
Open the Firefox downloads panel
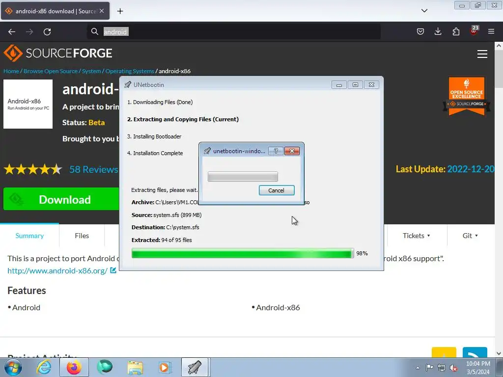[x=438, y=31]
